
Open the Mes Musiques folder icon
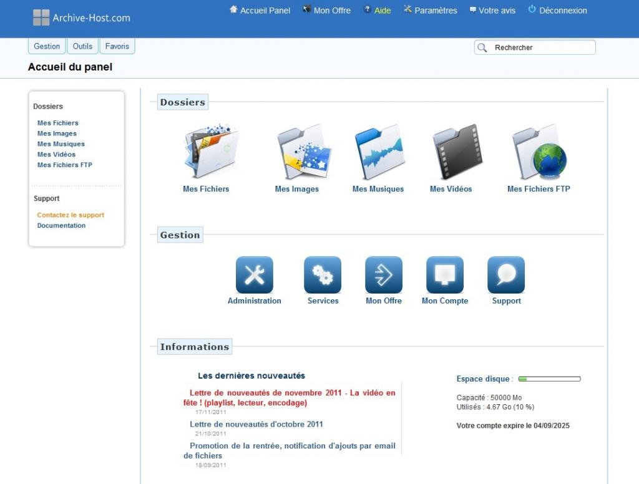379,152
